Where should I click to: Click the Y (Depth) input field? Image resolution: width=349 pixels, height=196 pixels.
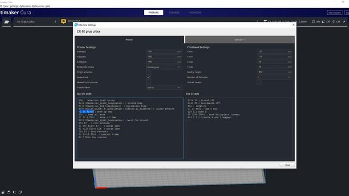(x=164, y=57)
